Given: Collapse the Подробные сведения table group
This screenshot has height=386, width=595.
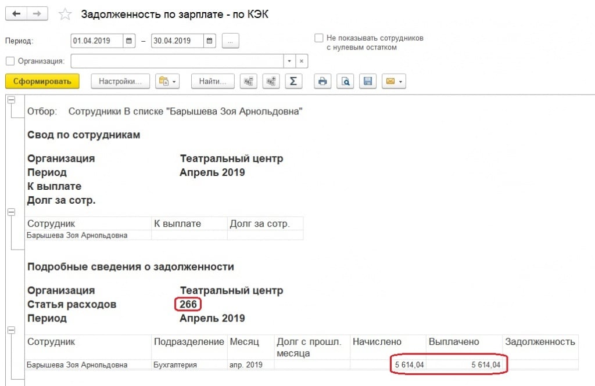Looking at the screenshot, I should coord(12,330).
